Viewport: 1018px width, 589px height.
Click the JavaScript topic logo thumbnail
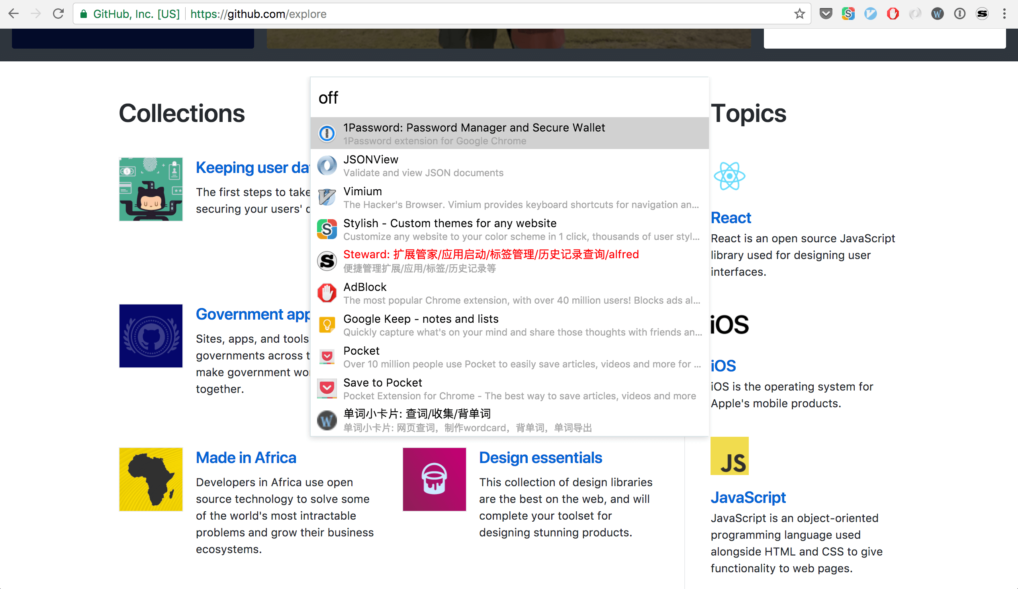(729, 455)
